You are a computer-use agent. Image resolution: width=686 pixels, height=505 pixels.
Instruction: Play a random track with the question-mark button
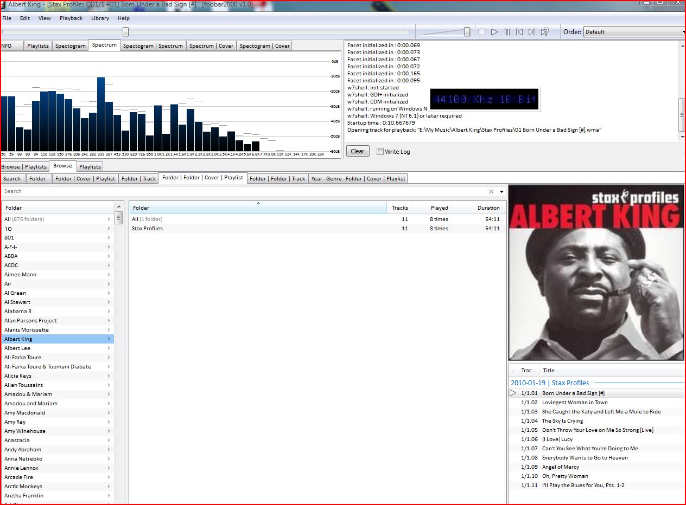tap(545, 32)
